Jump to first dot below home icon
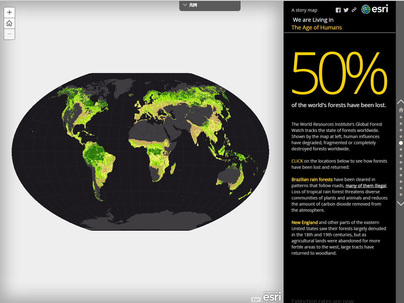 [401, 117]
